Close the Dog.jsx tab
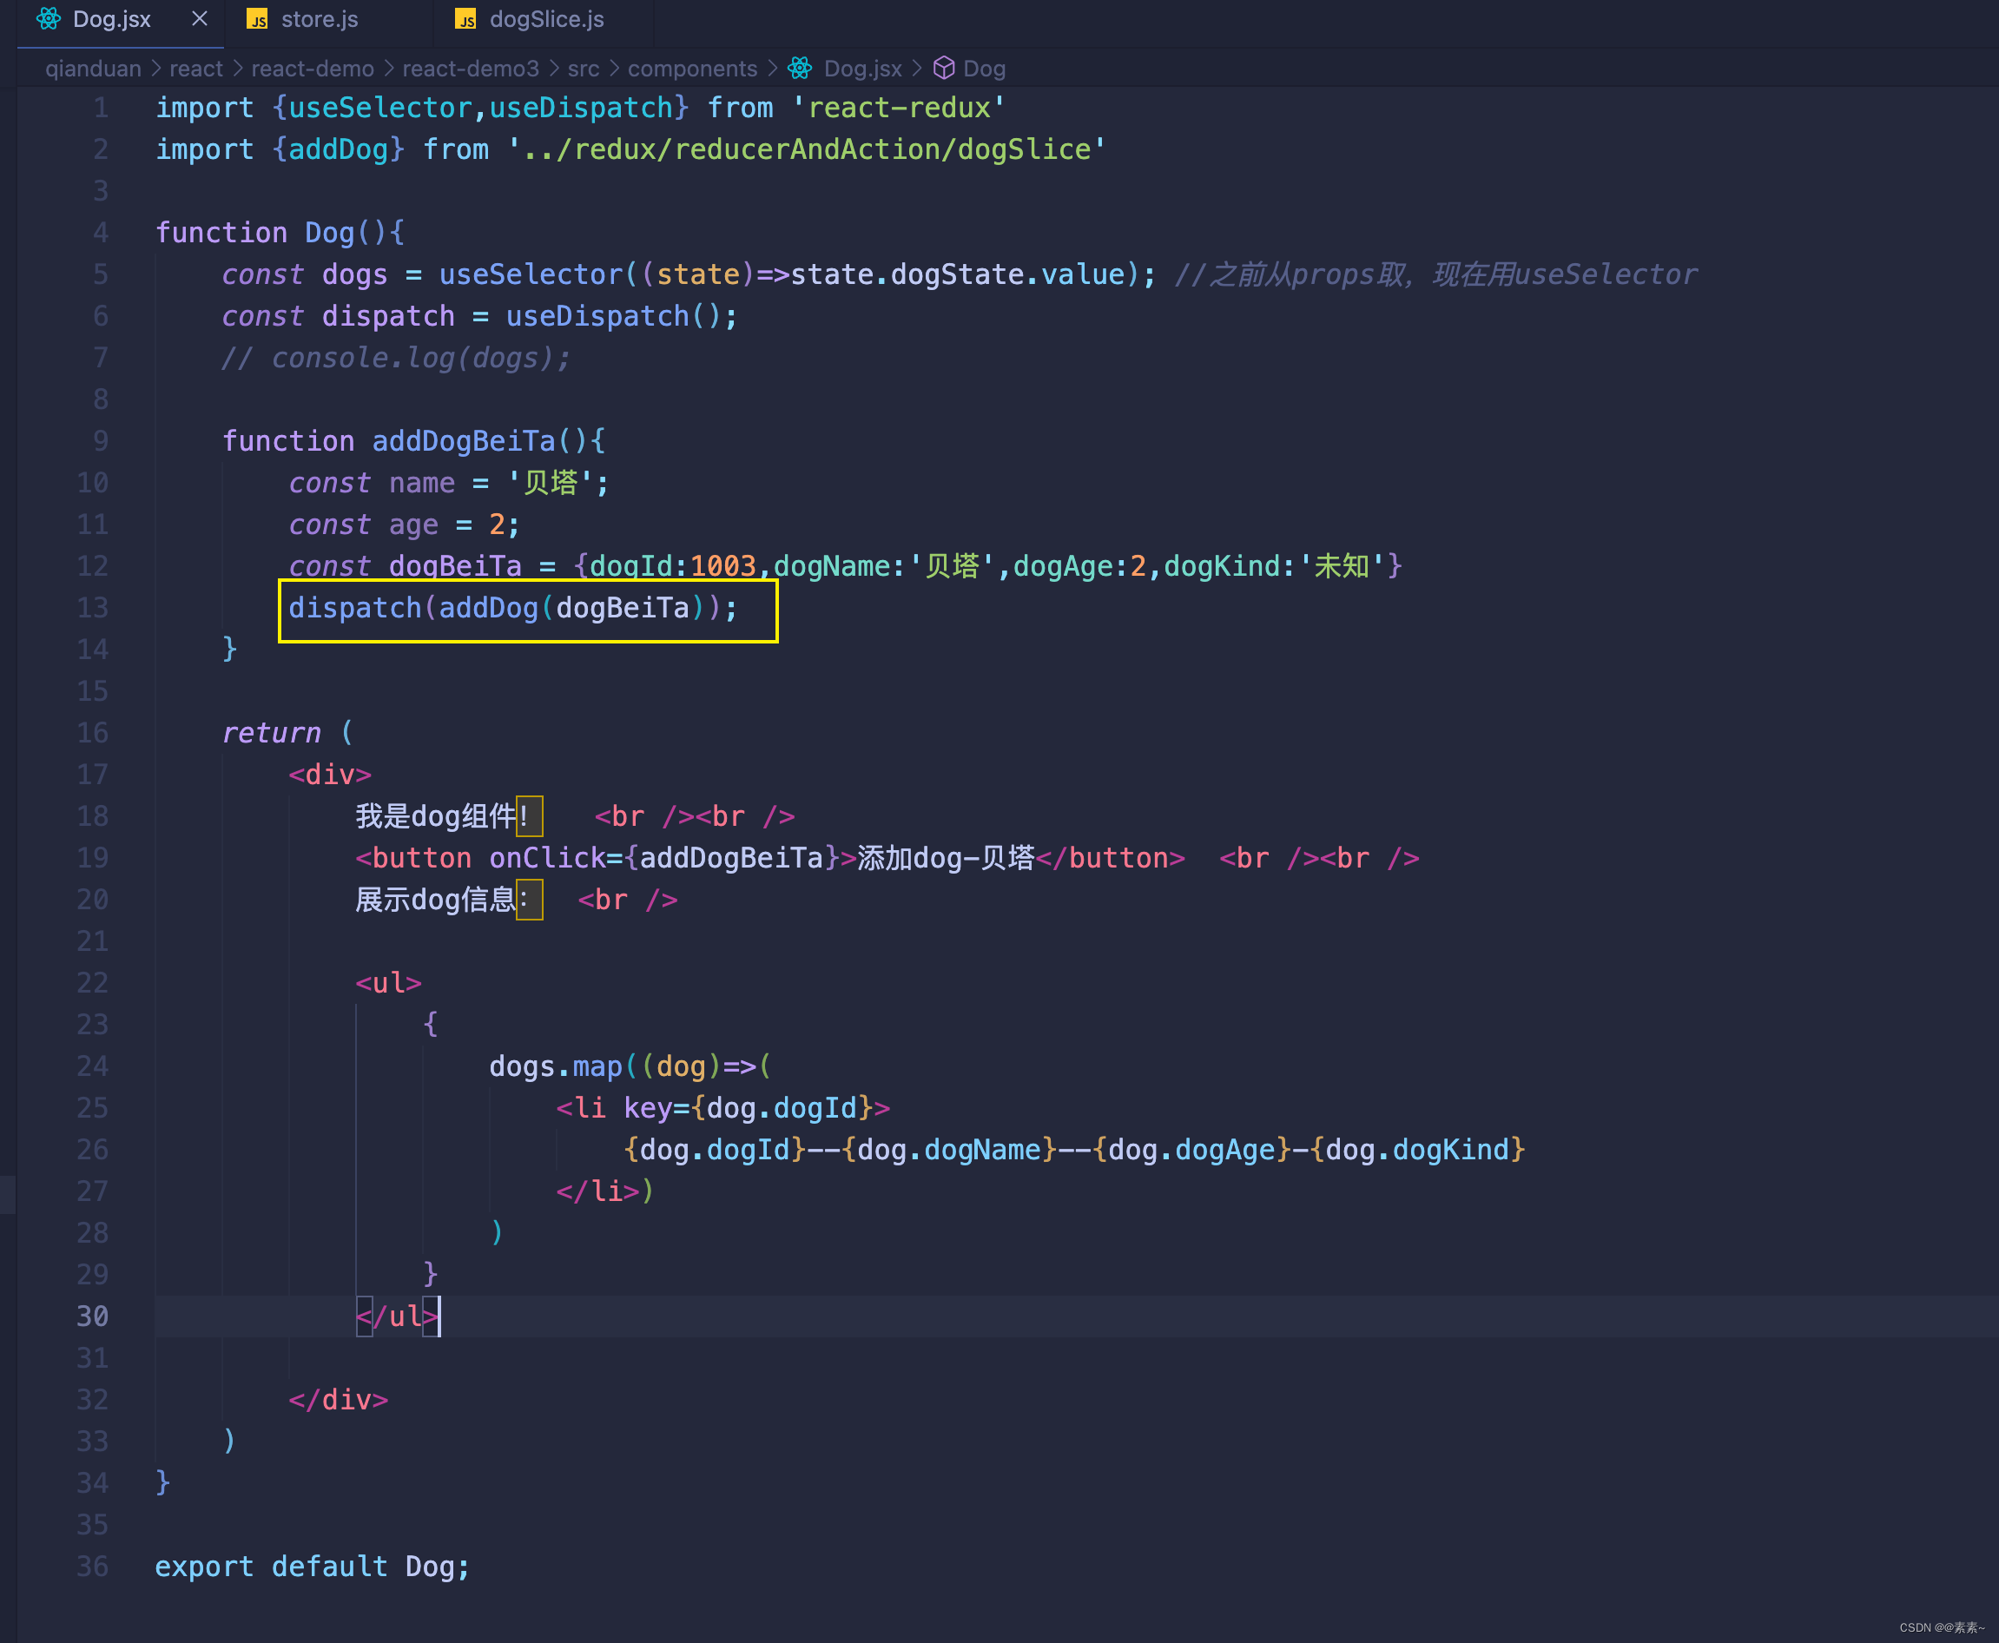 (x=200, y=19)
